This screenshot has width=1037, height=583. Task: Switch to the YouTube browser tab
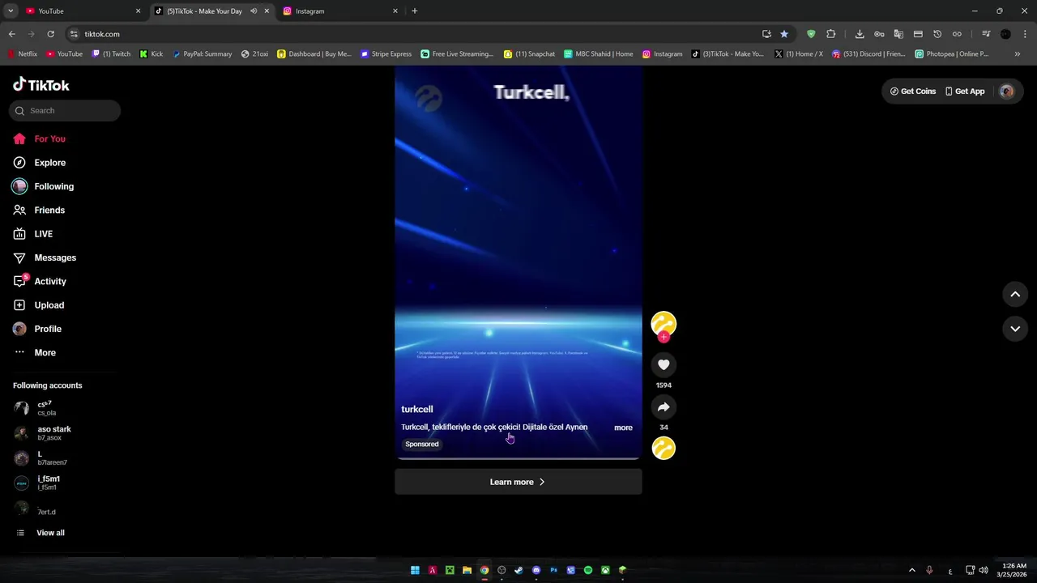tap(81, 11)
